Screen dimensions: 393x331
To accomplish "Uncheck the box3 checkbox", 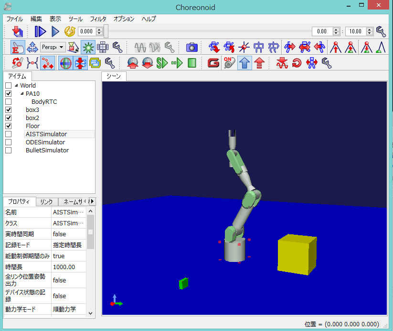I will tap(8, 110).
